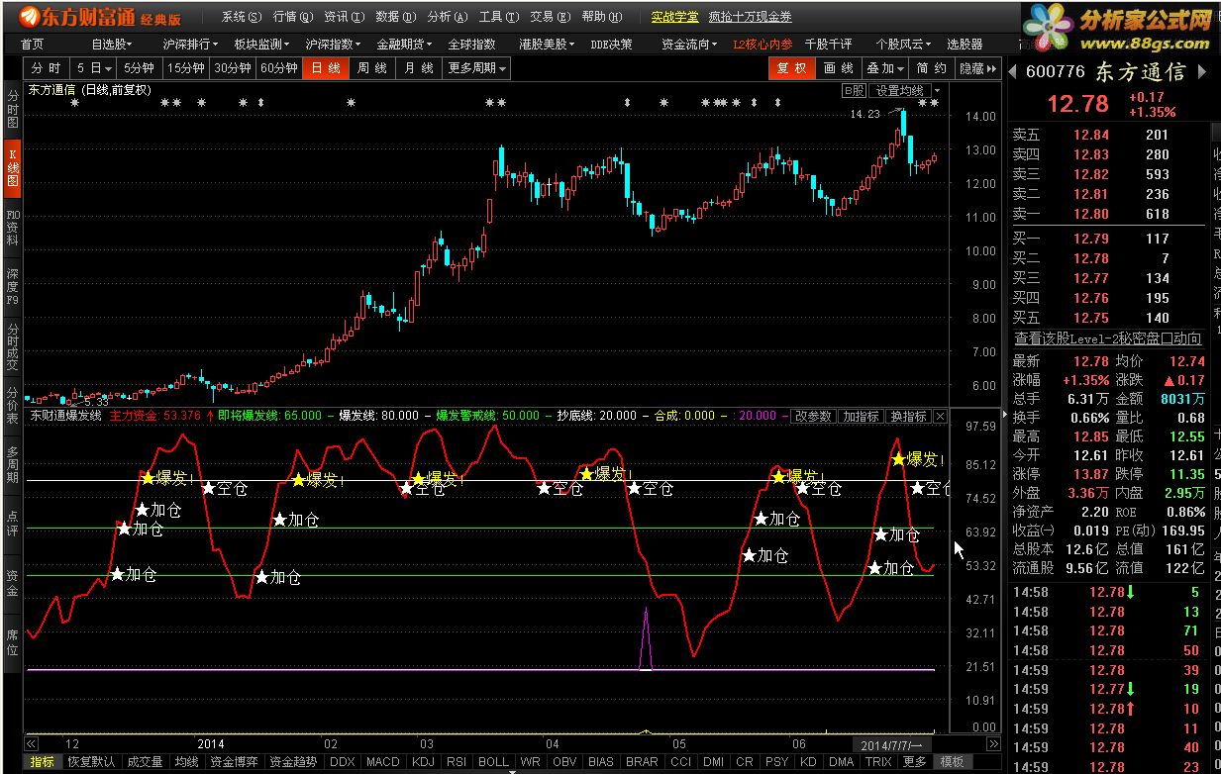Select K线图 in left sidebar

12,168
